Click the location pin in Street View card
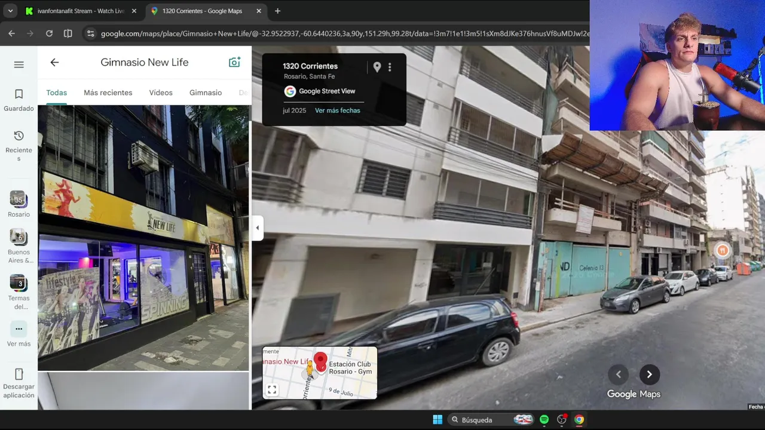This screenshot has width=765, height=430. (377, 67)
